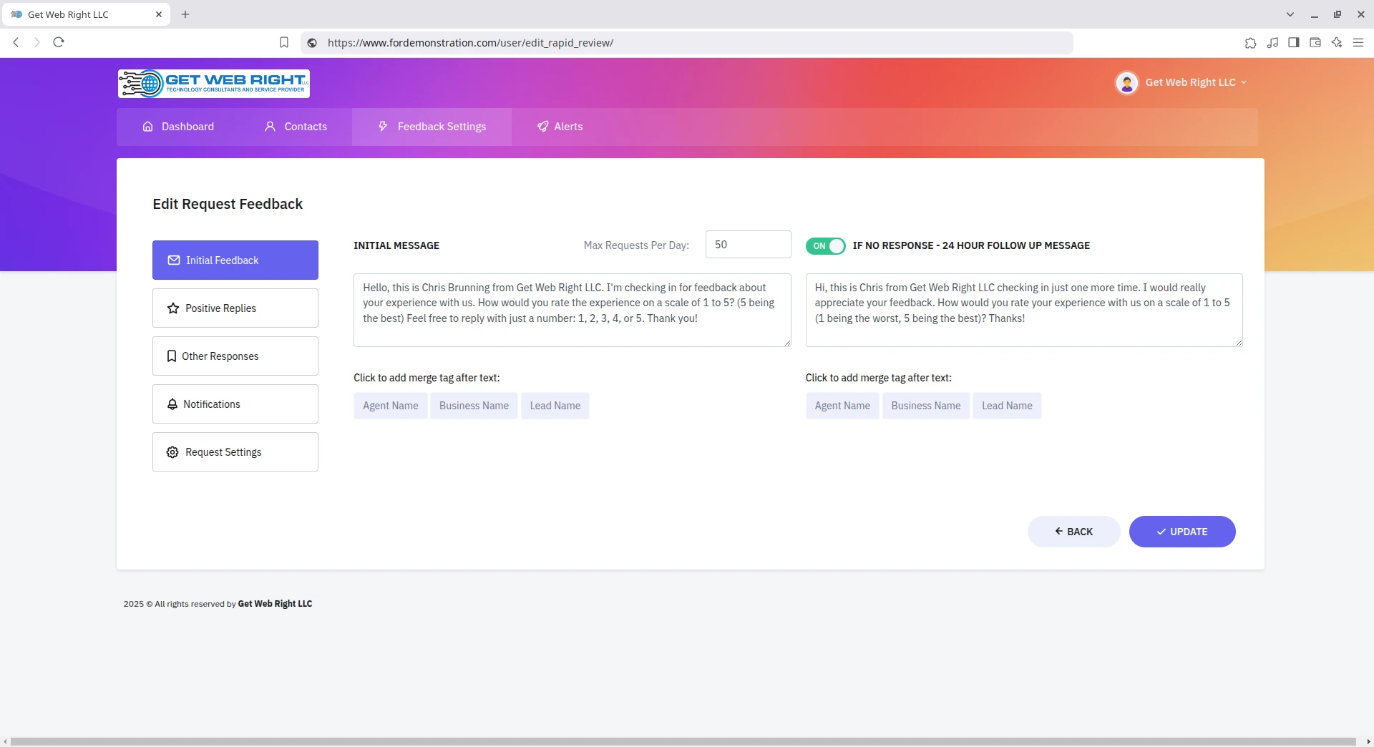The height and width of the screenshot is (747, 1374).
Task: Toggle off the 24 hour follow up switch
Action: pyautogui.click(x=825, y=245)
